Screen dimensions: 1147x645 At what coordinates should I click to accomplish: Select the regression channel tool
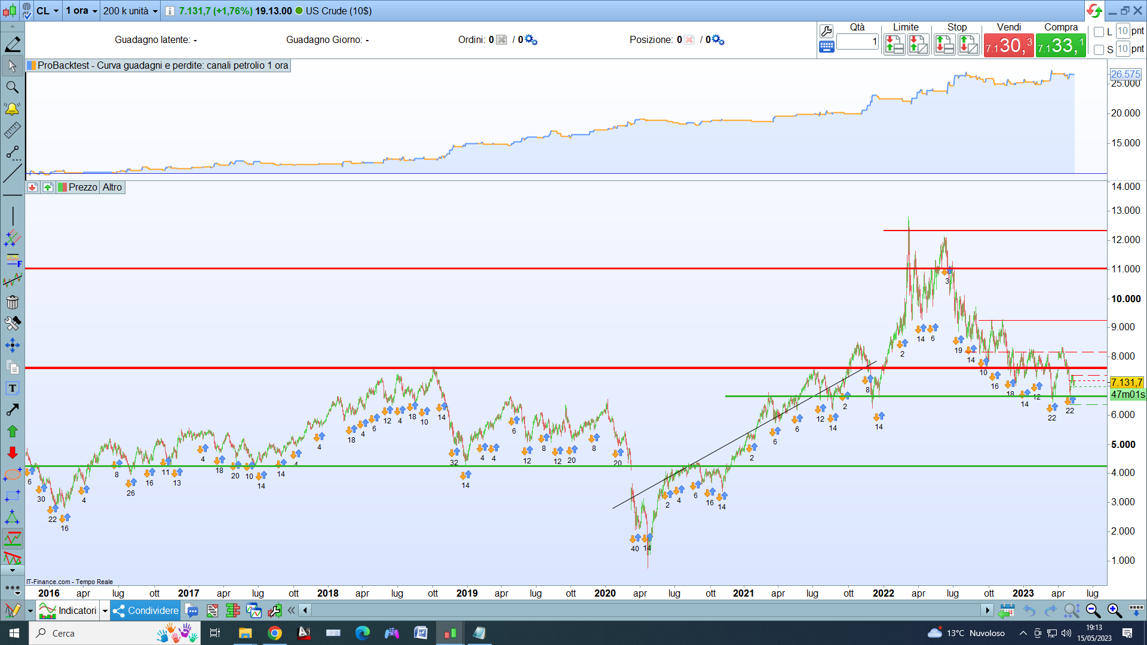click(x=13, y=281)
